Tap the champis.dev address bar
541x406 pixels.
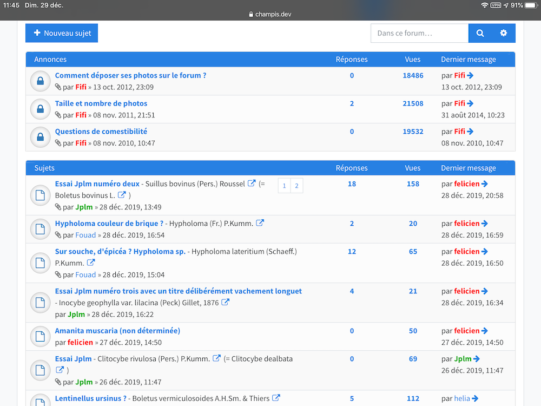(x=270, y=14)
